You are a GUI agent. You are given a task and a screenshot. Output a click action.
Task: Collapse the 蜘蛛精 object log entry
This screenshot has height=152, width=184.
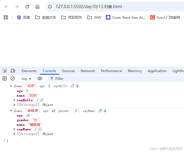click(11, 111)
